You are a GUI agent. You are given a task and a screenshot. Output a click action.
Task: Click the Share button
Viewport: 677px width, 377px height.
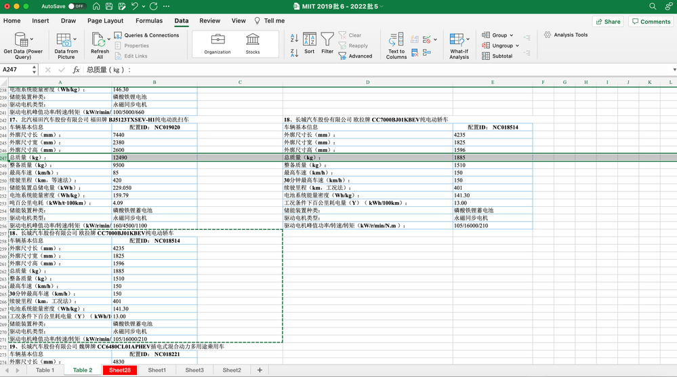(x=608, y=22)
